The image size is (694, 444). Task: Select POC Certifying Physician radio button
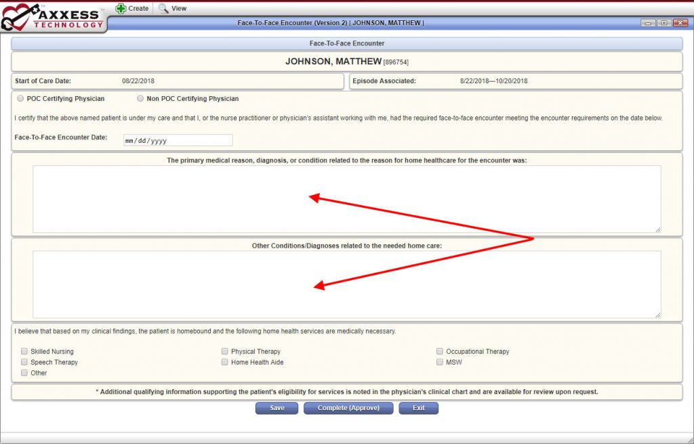point(20,98)
